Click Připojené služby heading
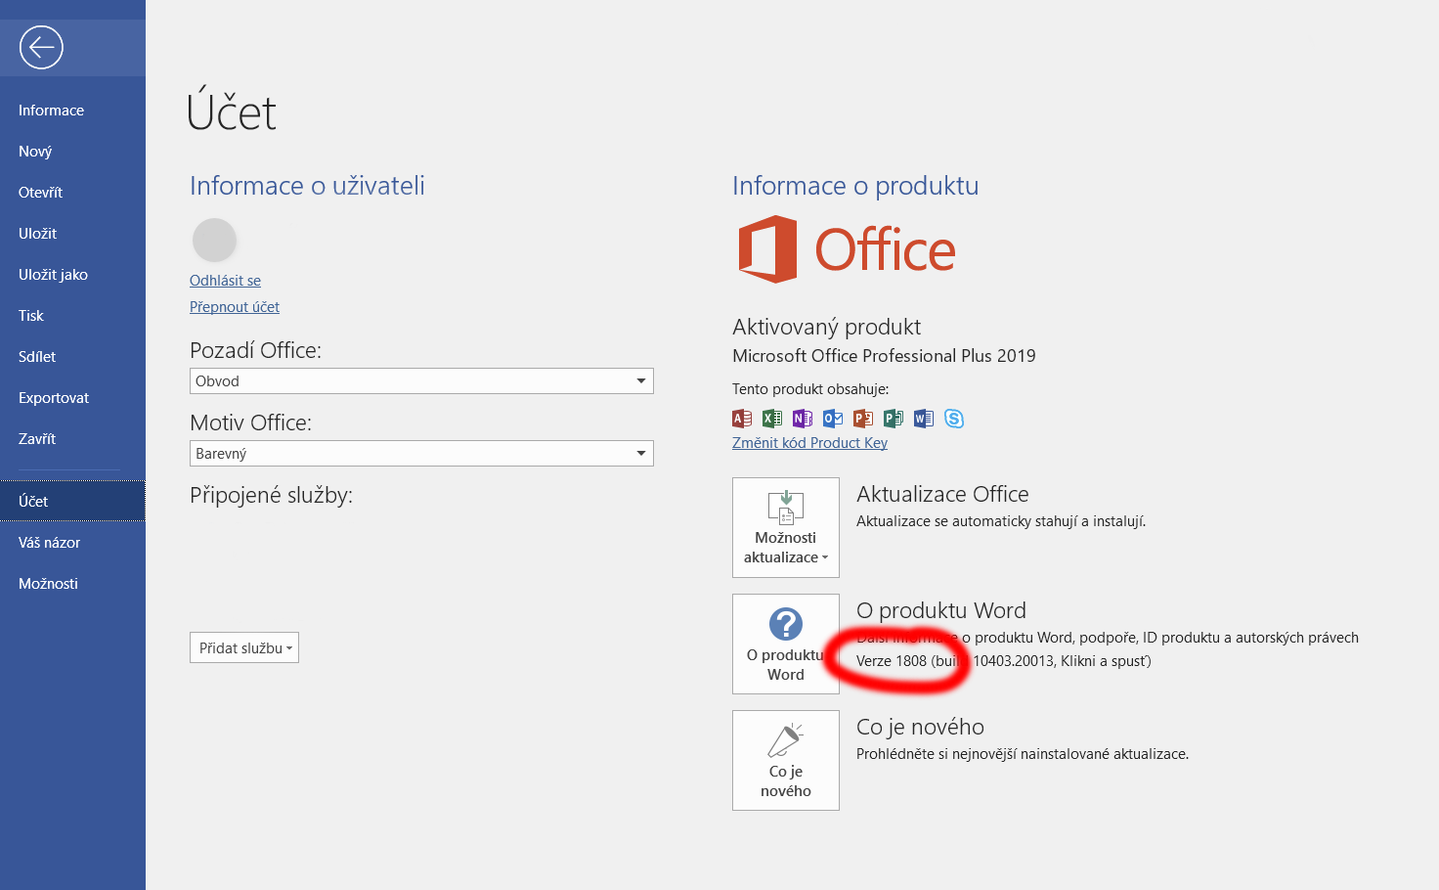The width and height of the screenshot is (1439, 890). point(271,496)
